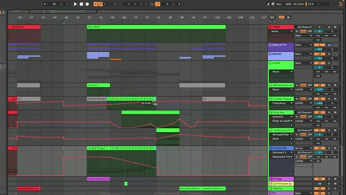Set 1 MIDI monitor to In
This screenshot has height=195, width=346.
coord(297,31)
